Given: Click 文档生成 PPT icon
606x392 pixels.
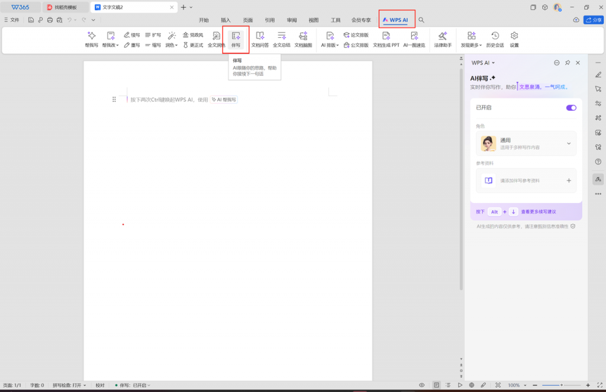Looking at the screenshot, I should point(386,40).
